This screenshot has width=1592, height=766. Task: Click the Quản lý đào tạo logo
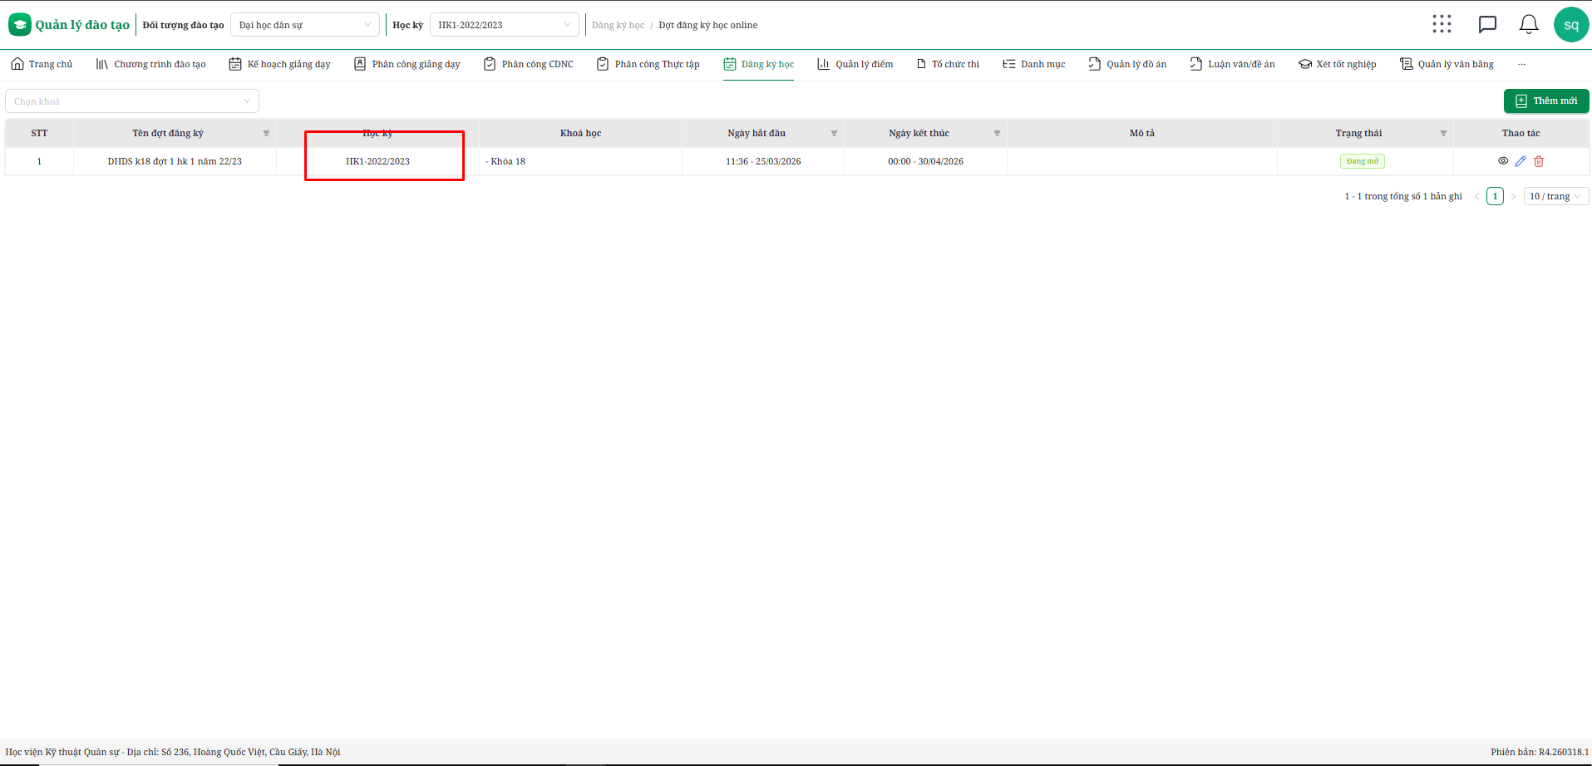click(x=70, y=25)
